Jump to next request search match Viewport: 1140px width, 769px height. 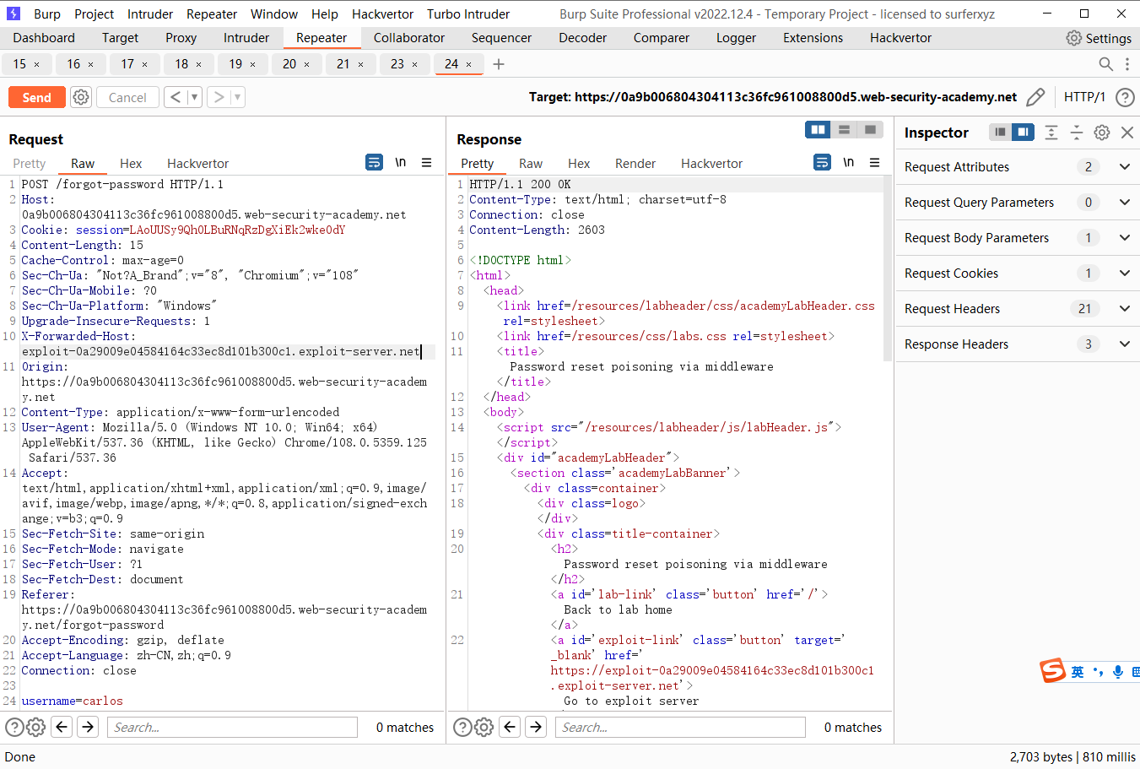(88, 727)
